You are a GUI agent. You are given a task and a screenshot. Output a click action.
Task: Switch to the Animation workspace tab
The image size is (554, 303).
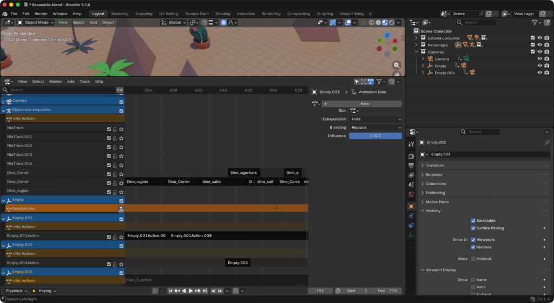point(246,14)
